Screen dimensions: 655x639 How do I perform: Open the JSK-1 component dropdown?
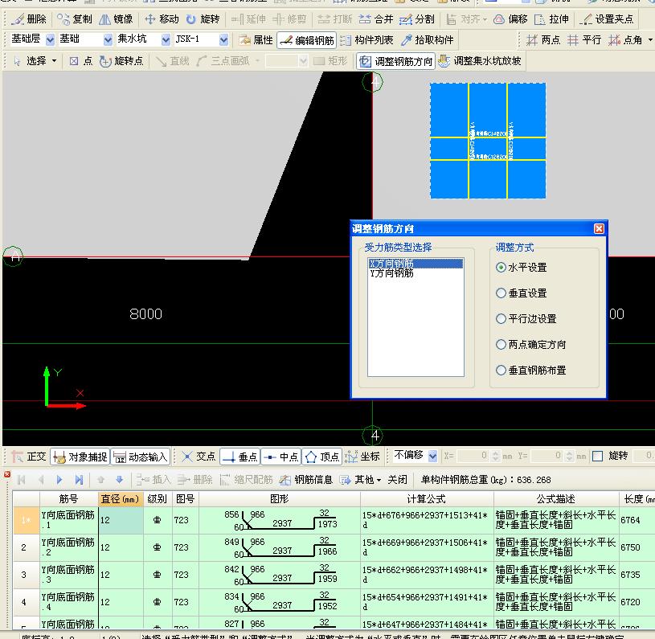point(223,39)
